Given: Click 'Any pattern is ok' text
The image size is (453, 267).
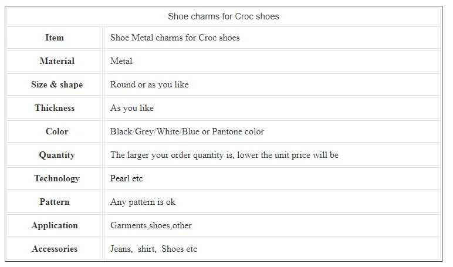Looking at the screenshot, I should [143, 202].
